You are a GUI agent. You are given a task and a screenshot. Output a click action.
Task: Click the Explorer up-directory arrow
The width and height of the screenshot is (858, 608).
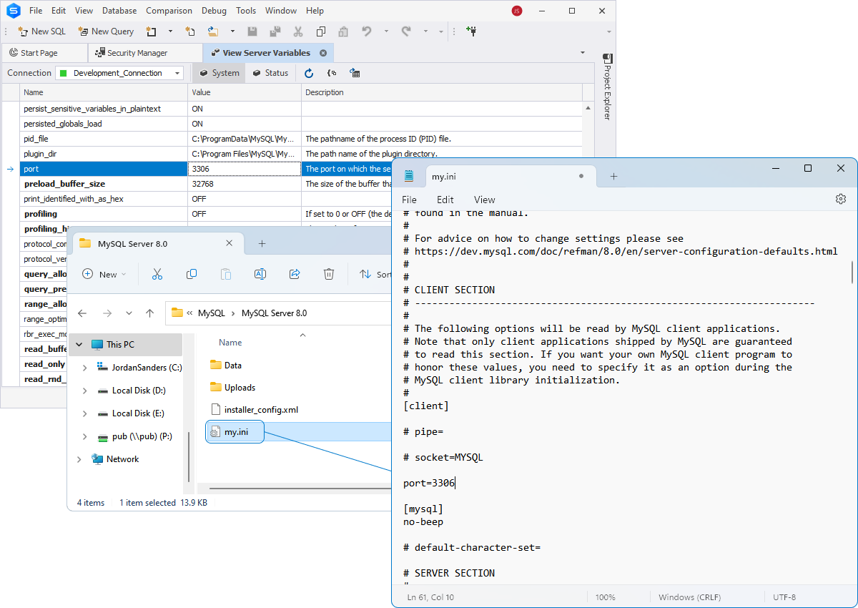(149, 313)
